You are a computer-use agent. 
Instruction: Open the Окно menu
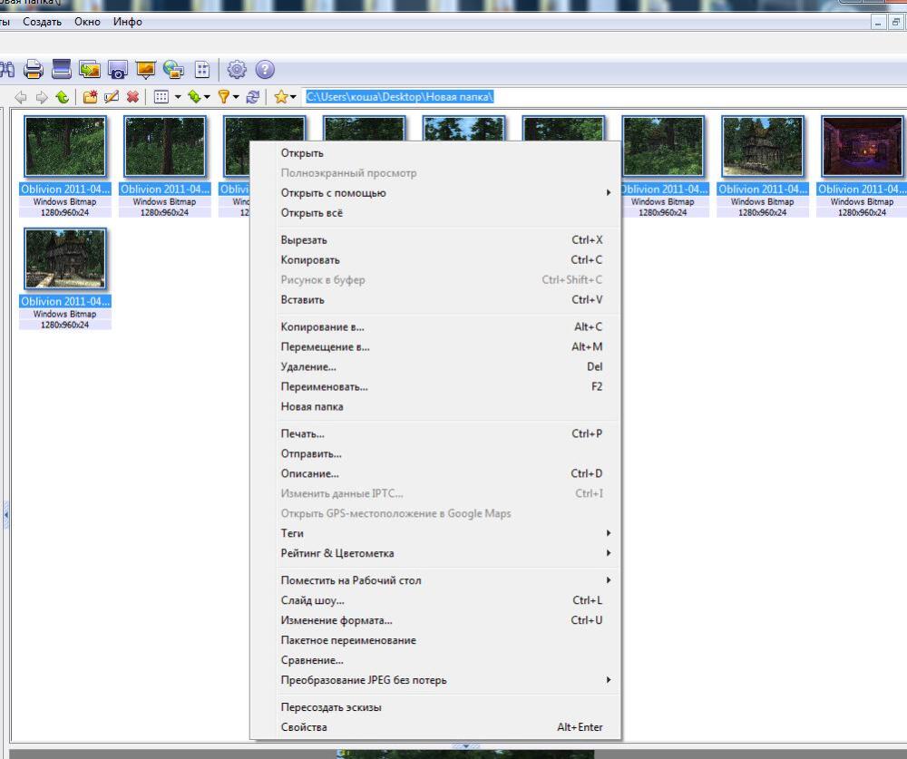[x=87, y=22]
